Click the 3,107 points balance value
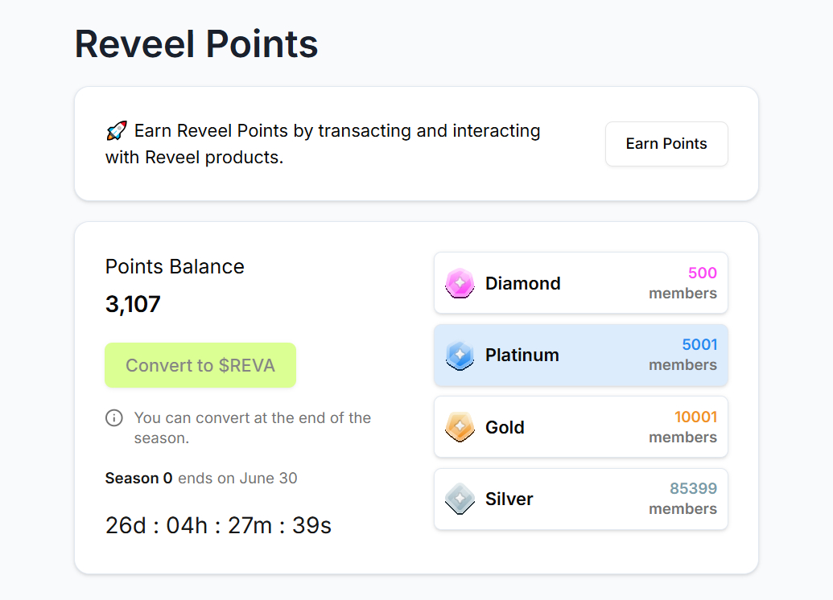This screenshot has height=600, width=833. pos(133,304)
